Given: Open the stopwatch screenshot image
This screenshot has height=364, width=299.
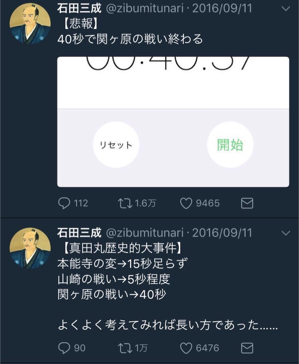Looking at the screenshot, I should click(x=173, y=121).
